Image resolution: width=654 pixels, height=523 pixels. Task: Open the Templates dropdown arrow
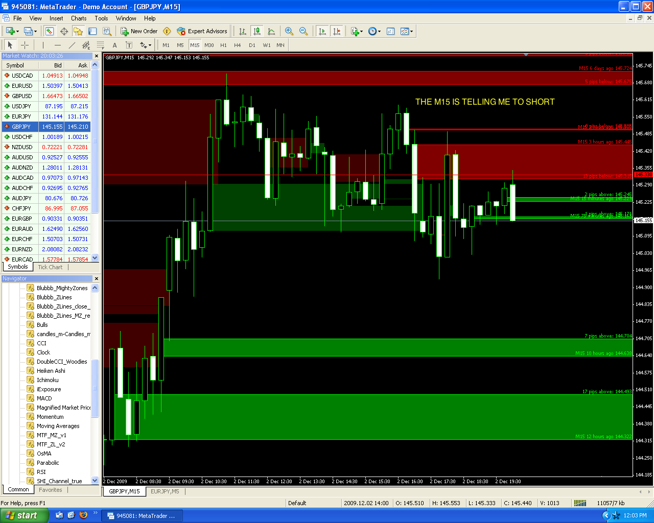point(412,31)
